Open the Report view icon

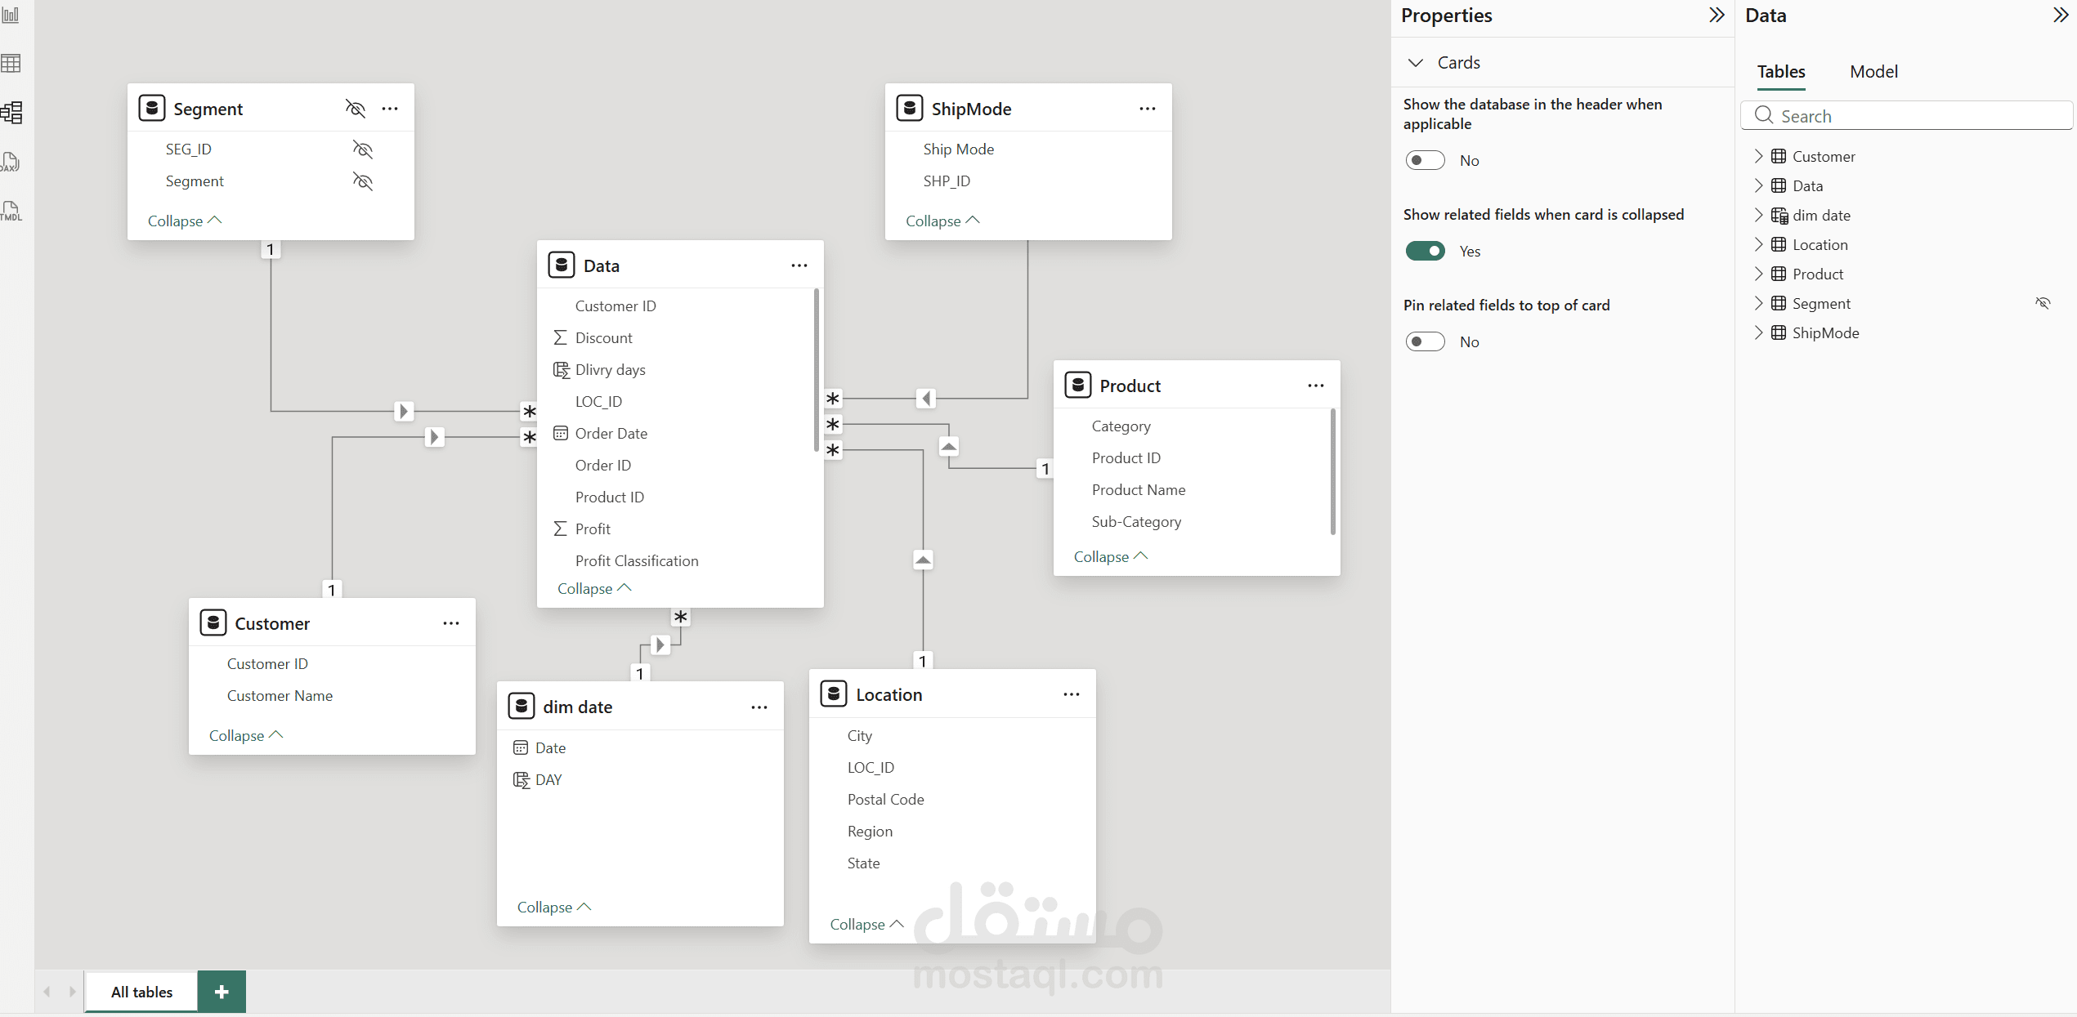[11, 15]
